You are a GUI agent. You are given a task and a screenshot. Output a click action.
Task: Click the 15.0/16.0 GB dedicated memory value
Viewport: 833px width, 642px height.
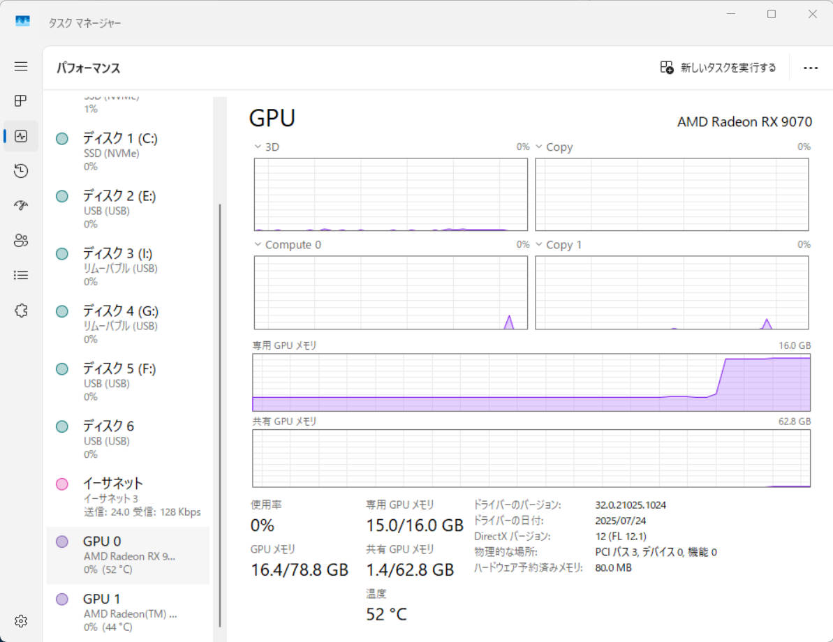[x=414, y=525]
